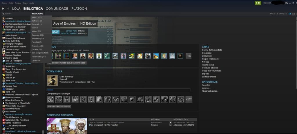
Task: Click VER TODAS AS CONQUISTAS button
Action: pos(59,107)
